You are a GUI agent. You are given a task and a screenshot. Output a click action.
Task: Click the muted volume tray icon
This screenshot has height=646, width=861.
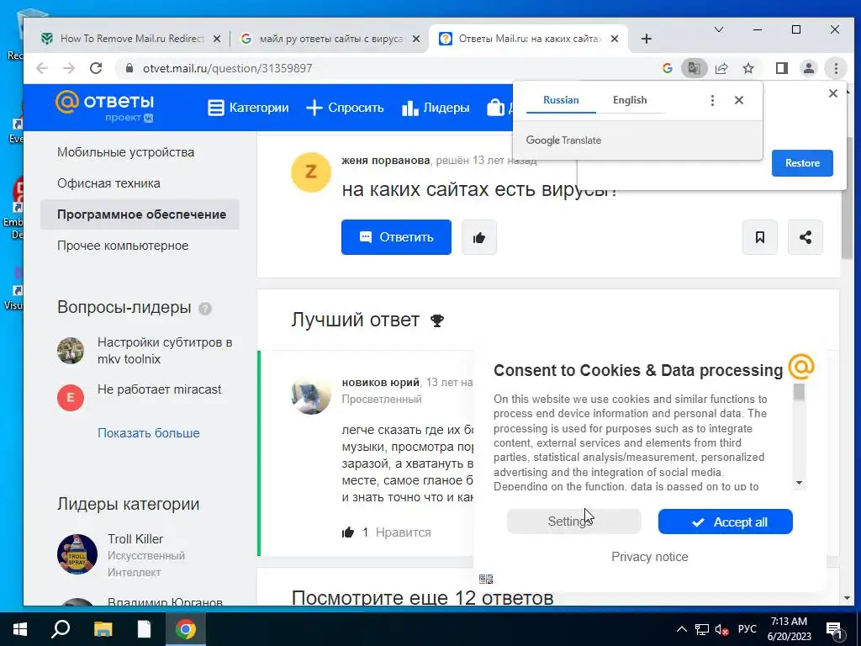coord(721,629)
